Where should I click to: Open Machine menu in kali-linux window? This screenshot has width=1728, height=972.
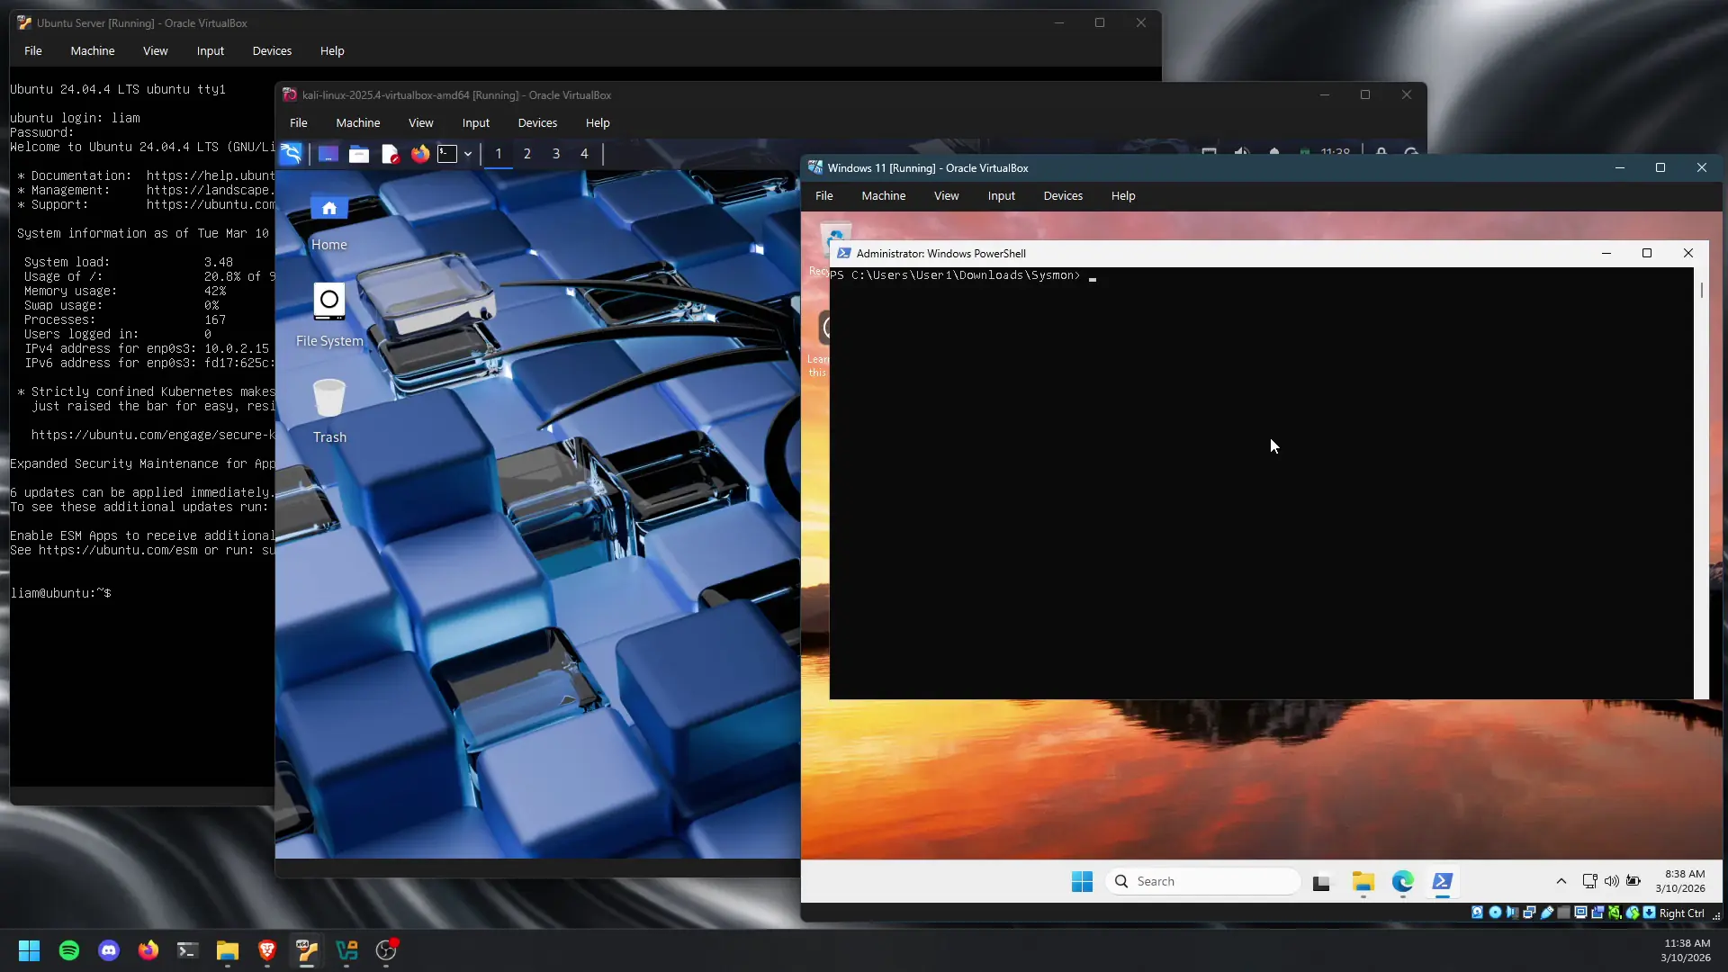coord(358,123)
